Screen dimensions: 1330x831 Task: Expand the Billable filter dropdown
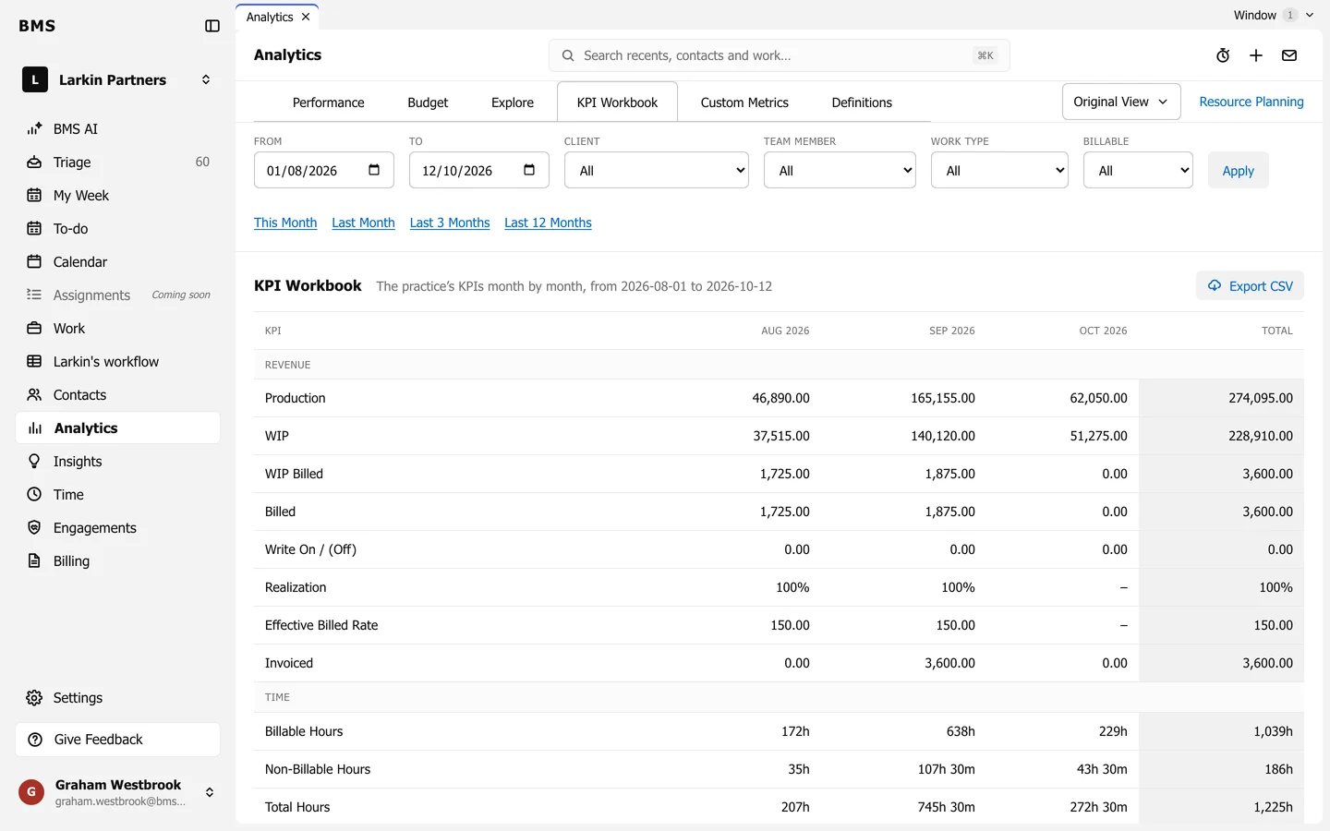(x=1138, y=170)
